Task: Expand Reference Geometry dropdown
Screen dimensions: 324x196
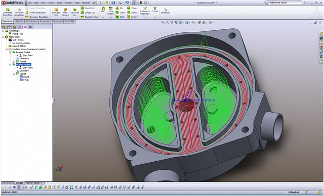Action: pyautogui.click(x=145, y=18)
